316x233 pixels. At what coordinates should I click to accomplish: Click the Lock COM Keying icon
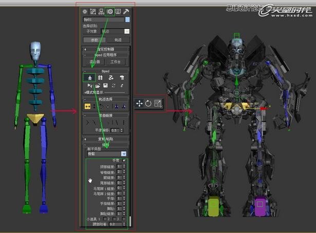pos(108,106)
